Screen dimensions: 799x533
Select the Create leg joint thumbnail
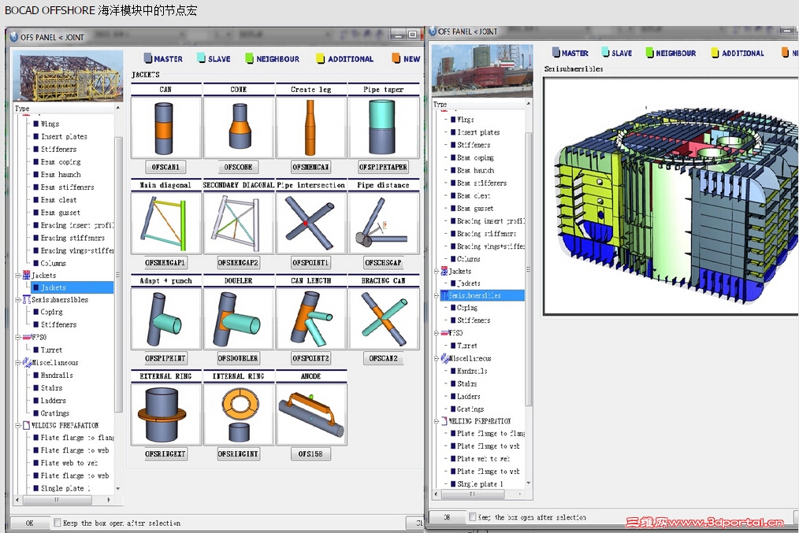click(310, 128)
